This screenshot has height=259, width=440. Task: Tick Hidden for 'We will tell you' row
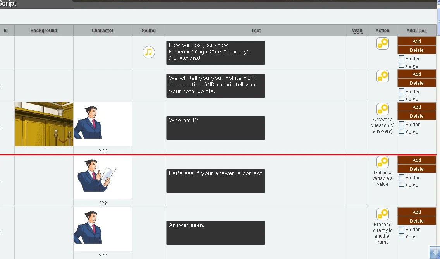click(402, 91)
